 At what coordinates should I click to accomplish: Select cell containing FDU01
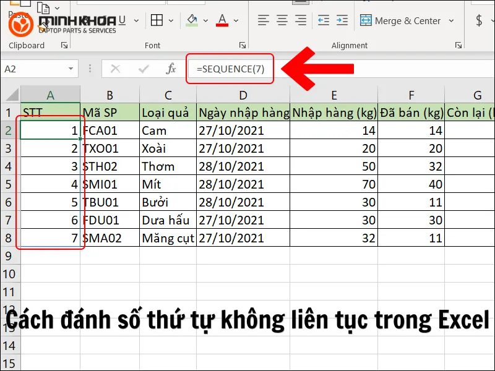point(110,220)
